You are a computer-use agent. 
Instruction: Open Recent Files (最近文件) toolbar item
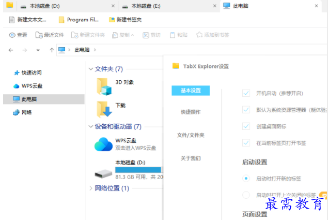pos(50,35)
